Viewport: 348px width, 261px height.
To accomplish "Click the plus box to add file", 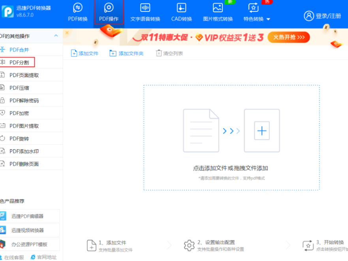I will (x=262, y=131).
